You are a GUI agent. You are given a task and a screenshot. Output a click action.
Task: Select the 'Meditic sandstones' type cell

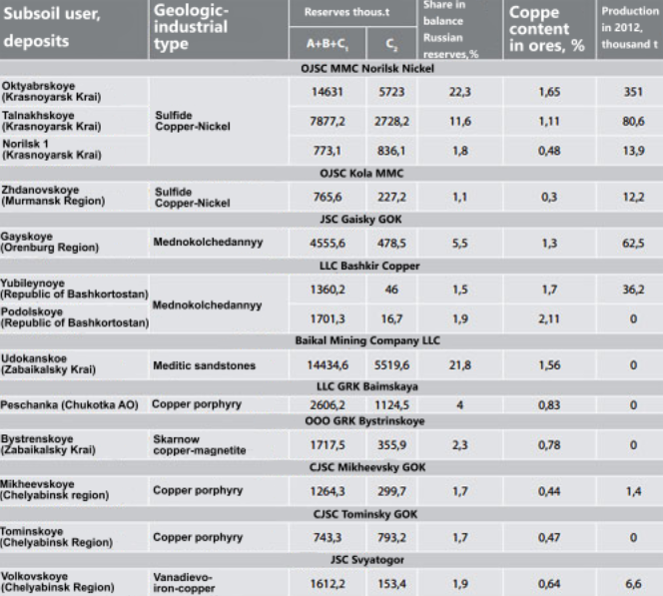[219, 365]
